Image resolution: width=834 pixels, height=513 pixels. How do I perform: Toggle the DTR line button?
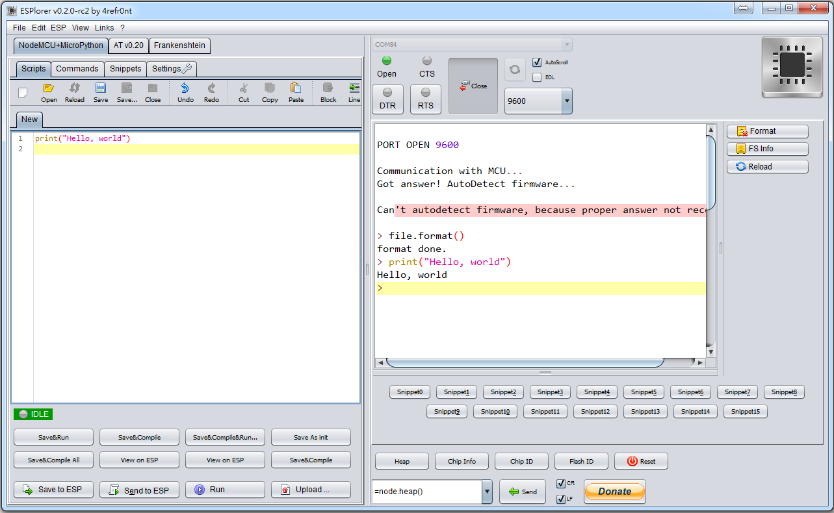387,99
